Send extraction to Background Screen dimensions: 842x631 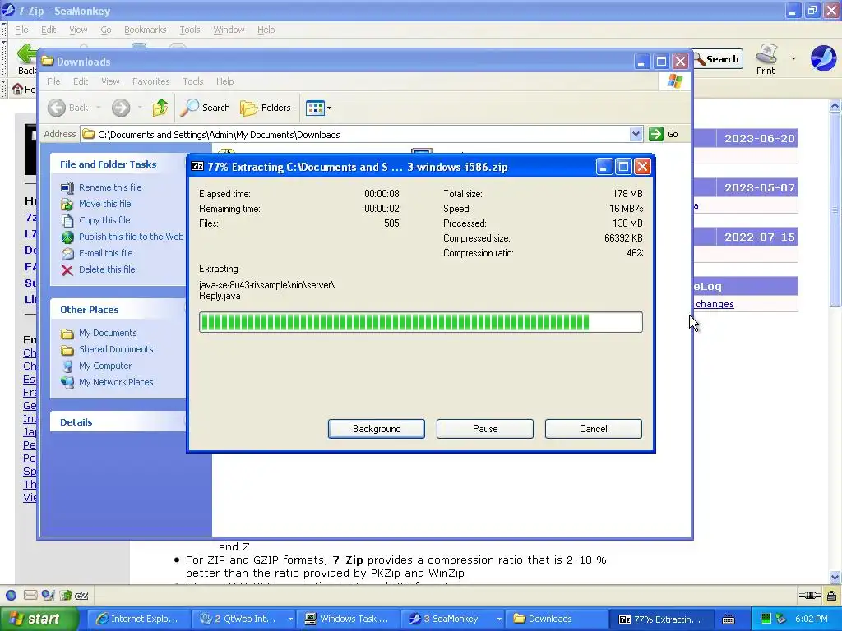pos(377,429)
